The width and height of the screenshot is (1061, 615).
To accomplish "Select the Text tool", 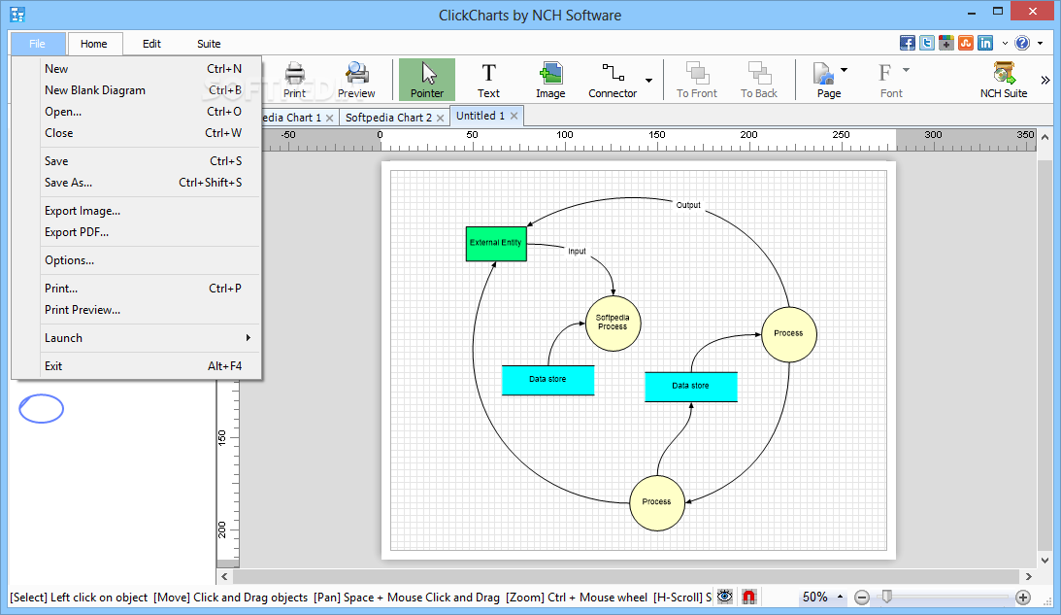I will [x=488, y=80].
